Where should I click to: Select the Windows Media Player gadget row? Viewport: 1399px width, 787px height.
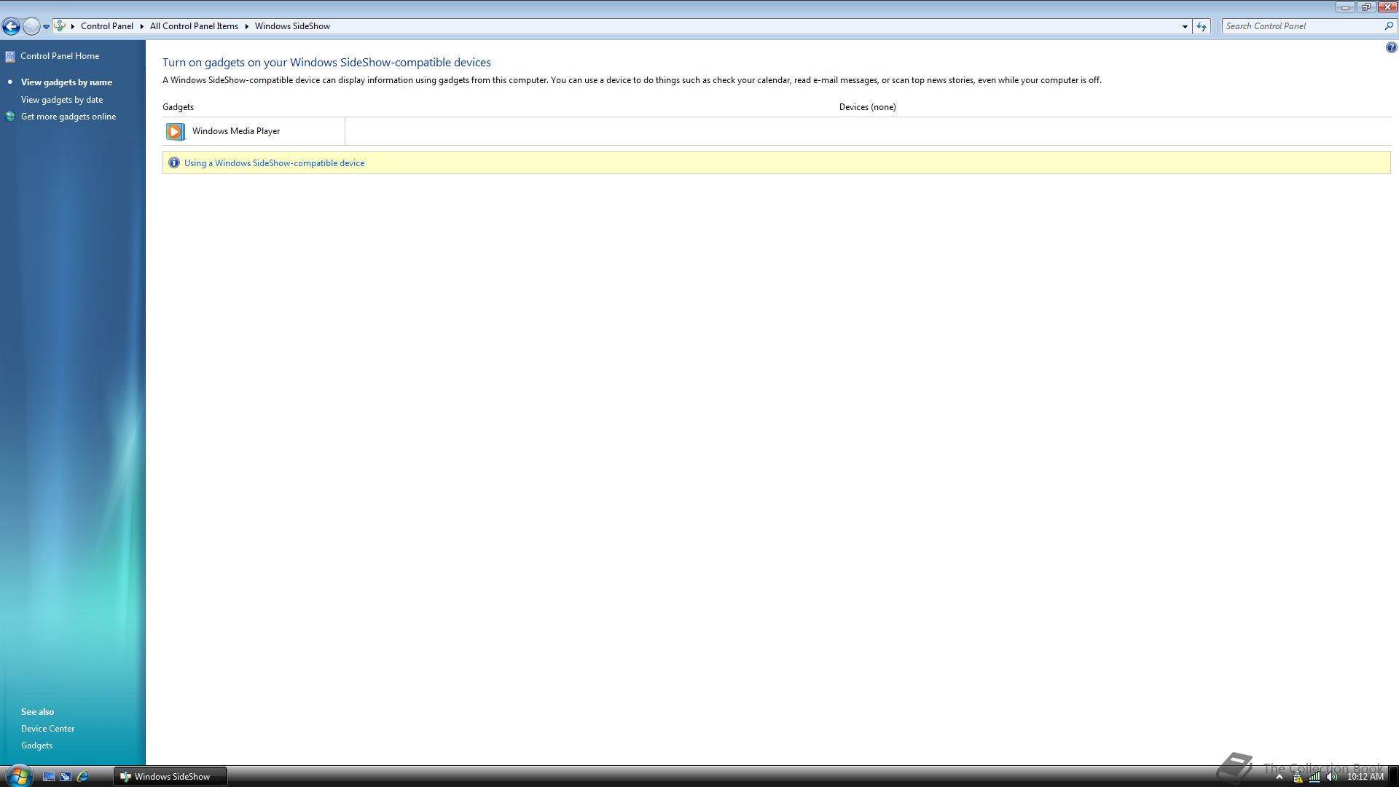[254, 131]
